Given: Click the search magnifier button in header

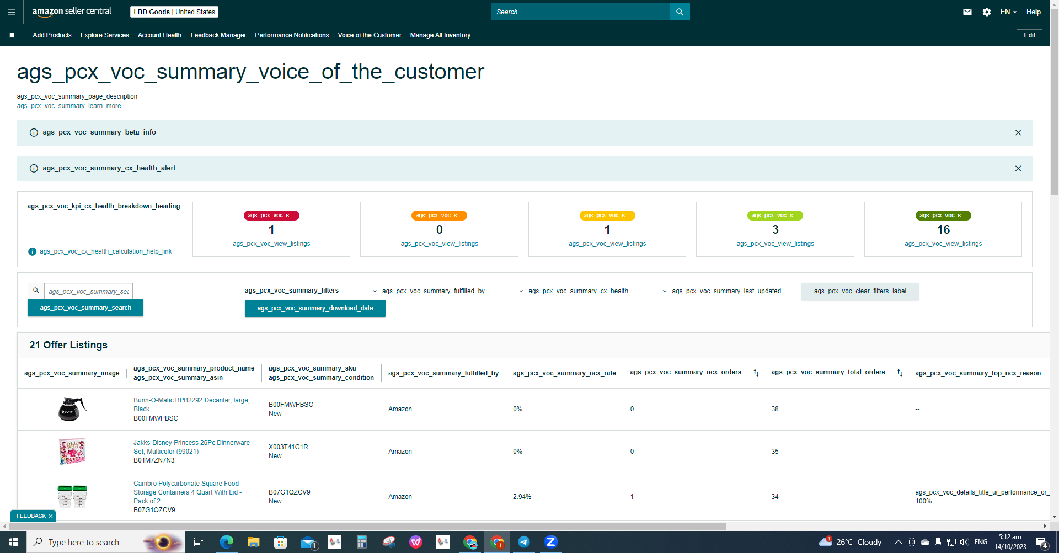Looking at the screenshot, I should pos(680,12).
